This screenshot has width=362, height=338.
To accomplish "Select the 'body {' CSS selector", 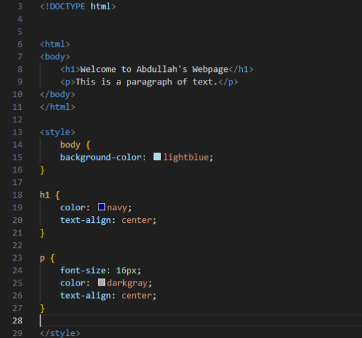I will pyautogui.click(x=75, y=145).
